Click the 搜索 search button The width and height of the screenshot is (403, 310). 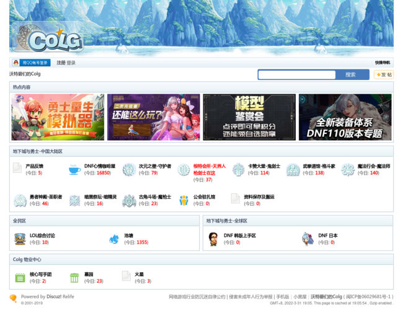tap(350, 74)
